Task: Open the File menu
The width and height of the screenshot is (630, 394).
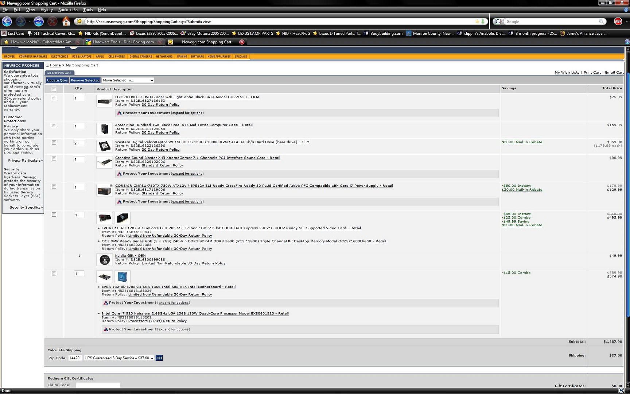Action: [5, 10]
